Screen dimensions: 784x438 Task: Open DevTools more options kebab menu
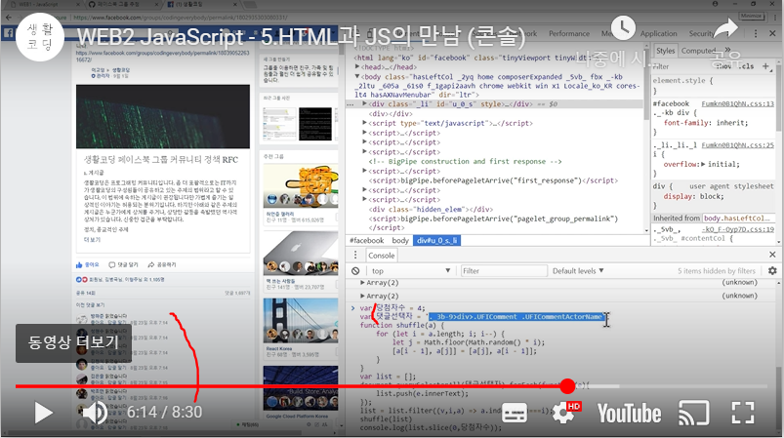[x=756, y=33]
